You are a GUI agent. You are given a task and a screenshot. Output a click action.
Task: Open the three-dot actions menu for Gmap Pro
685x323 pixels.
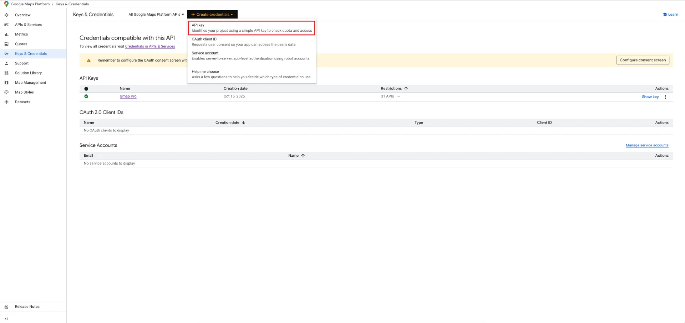pos(665,97)
